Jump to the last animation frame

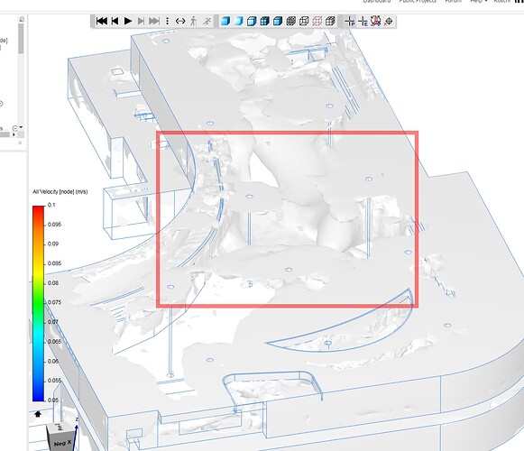click(x=154, y=21)
